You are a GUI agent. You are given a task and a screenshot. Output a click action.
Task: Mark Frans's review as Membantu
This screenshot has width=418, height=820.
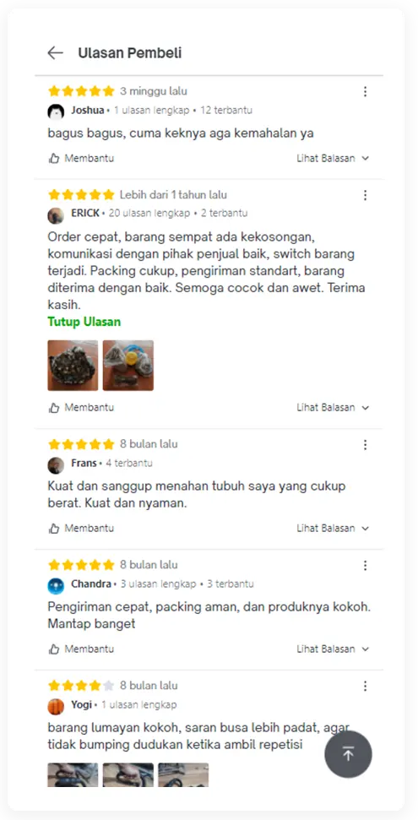(x=81, y=529)
